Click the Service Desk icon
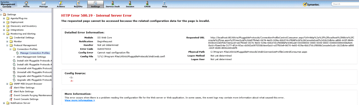 (x=113, y=3)
